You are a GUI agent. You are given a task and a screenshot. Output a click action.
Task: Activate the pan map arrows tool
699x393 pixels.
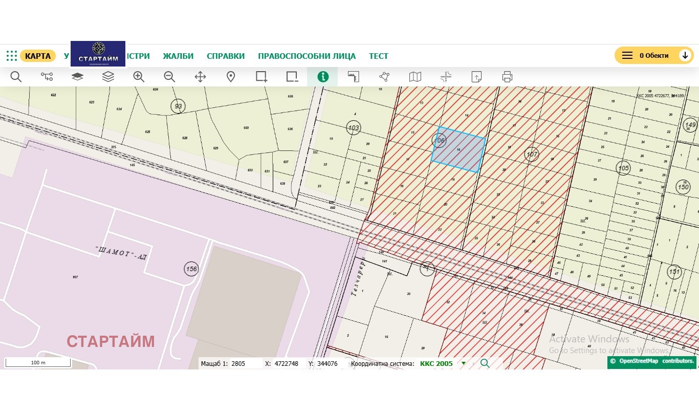(x=200, y=77)
